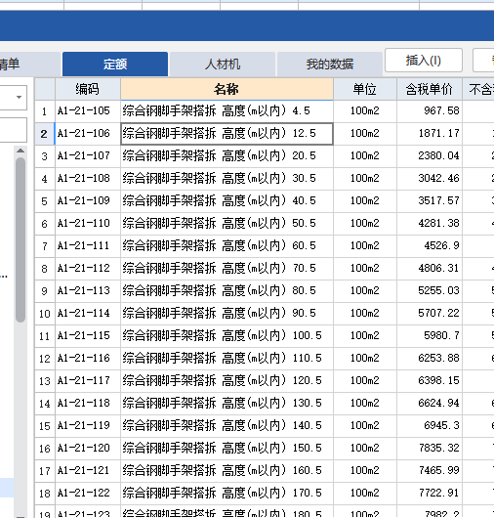The width and height of the screenshot is (494, 518).
Task: Select code A1-21-110
Action: 84,223
